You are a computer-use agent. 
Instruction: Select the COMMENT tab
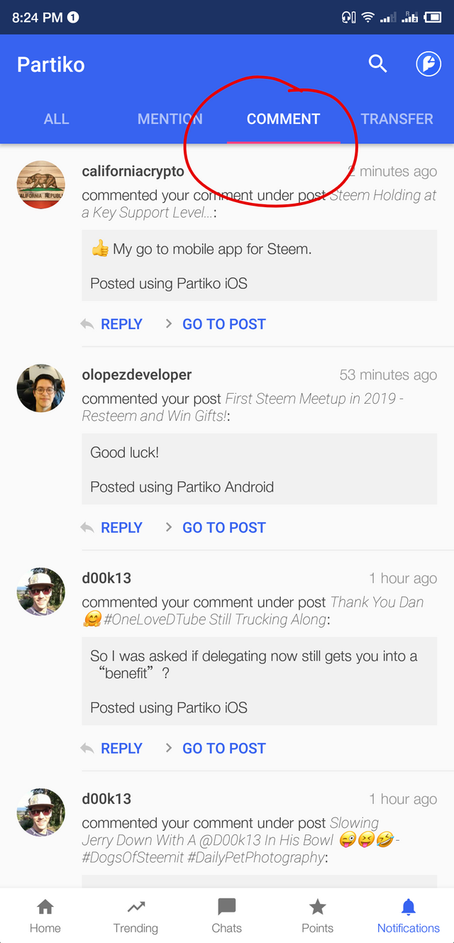[x=284, y=118]
